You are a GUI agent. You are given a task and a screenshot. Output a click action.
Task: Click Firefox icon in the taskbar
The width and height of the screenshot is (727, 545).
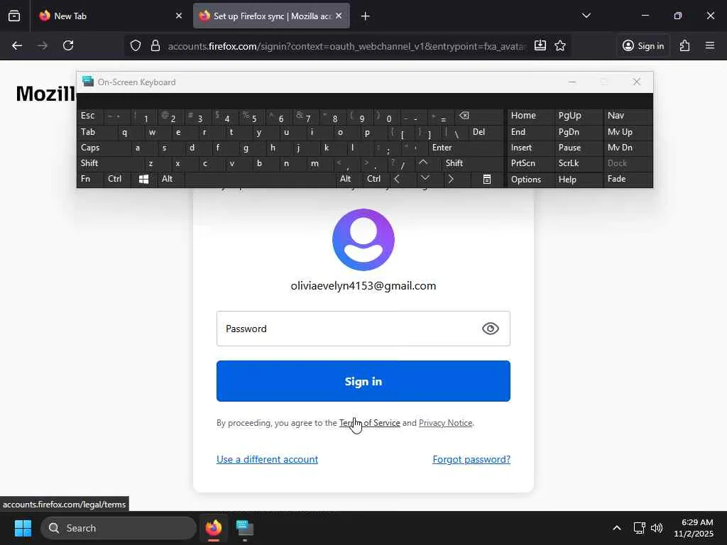tap(214, 528)
